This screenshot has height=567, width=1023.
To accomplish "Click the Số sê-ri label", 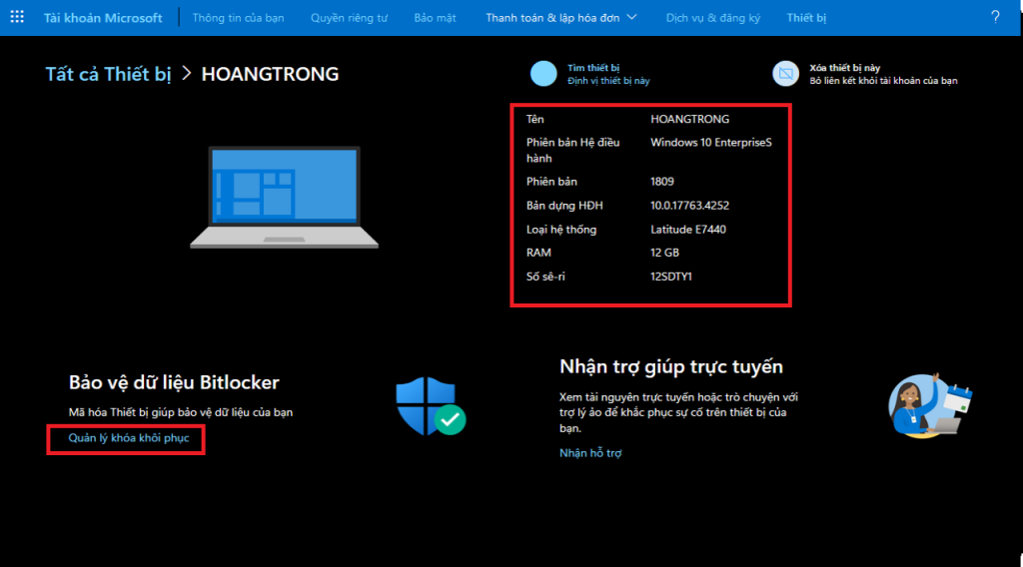I will point(545,277).
